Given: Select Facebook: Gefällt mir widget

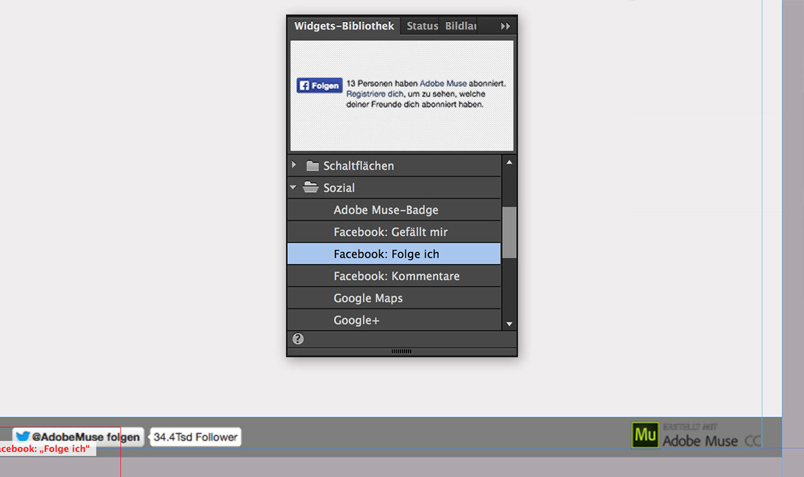Looking at the screenshot, I should pyautogui.click(x=394, y=232).
